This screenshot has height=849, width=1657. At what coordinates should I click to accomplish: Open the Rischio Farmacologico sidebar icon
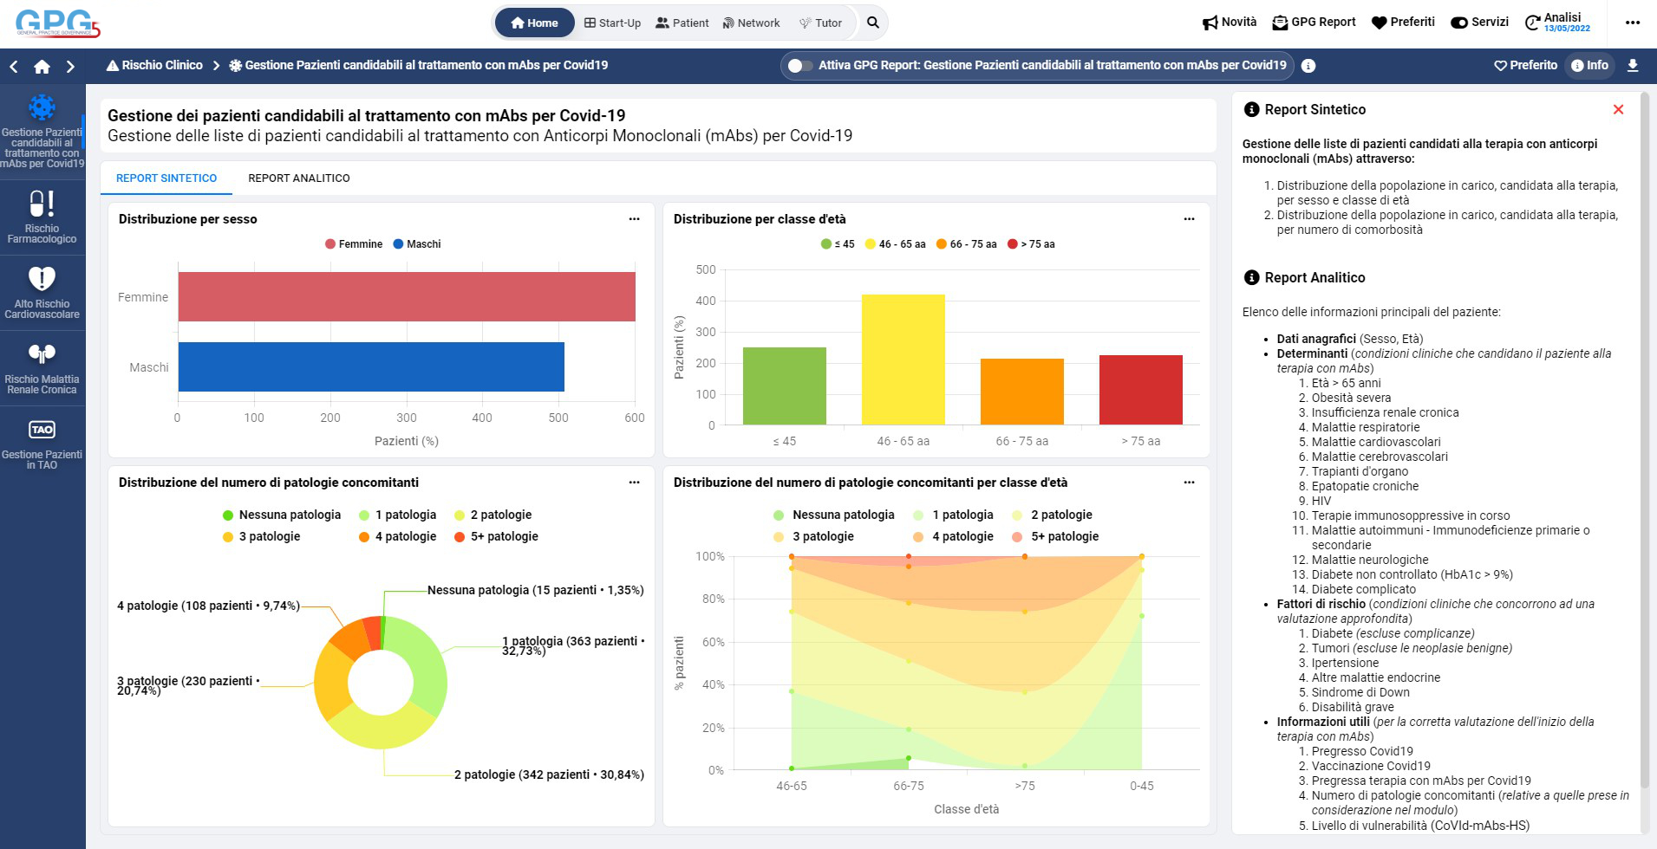(x=42, y=217)
